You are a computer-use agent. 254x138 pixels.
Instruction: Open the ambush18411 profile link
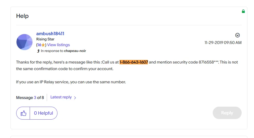click(50, 34)
